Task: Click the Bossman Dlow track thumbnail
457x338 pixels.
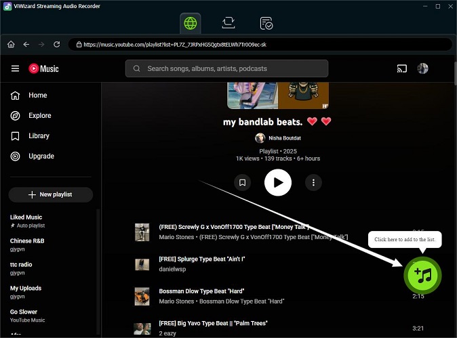Action: 142,297
